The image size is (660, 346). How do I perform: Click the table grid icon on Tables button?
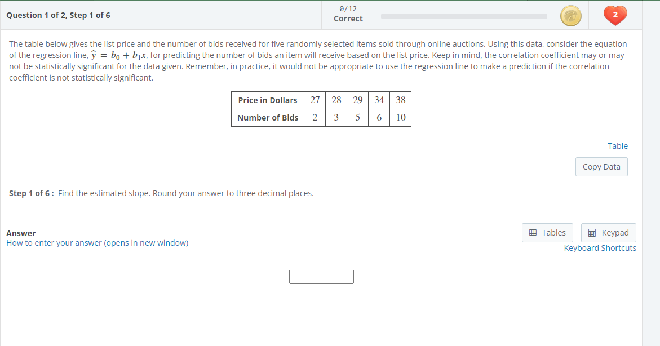[533, 232]
